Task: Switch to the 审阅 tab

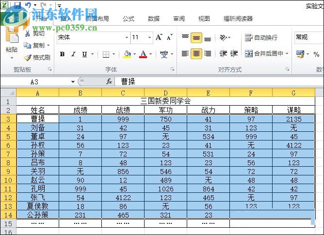Action: point(179,19)
